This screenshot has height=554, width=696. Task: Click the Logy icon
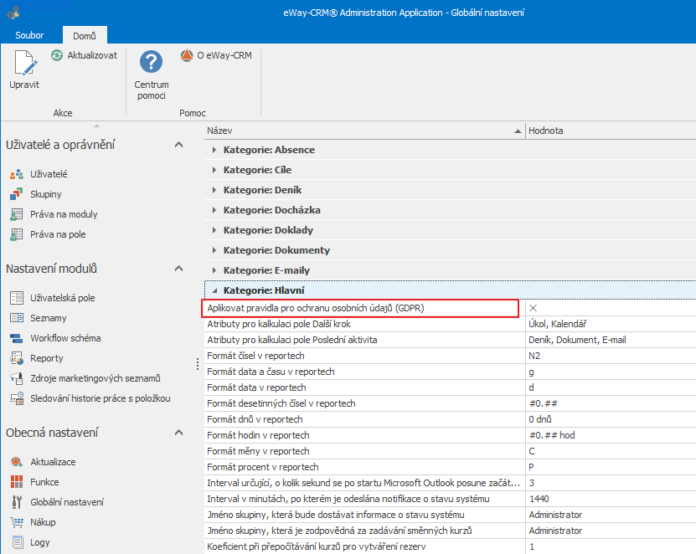point(17,542)
